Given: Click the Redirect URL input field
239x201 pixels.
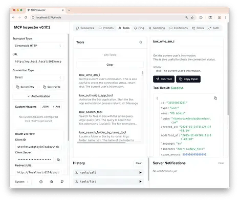Looking at the screenshot, I should click(x=38, y=172).
